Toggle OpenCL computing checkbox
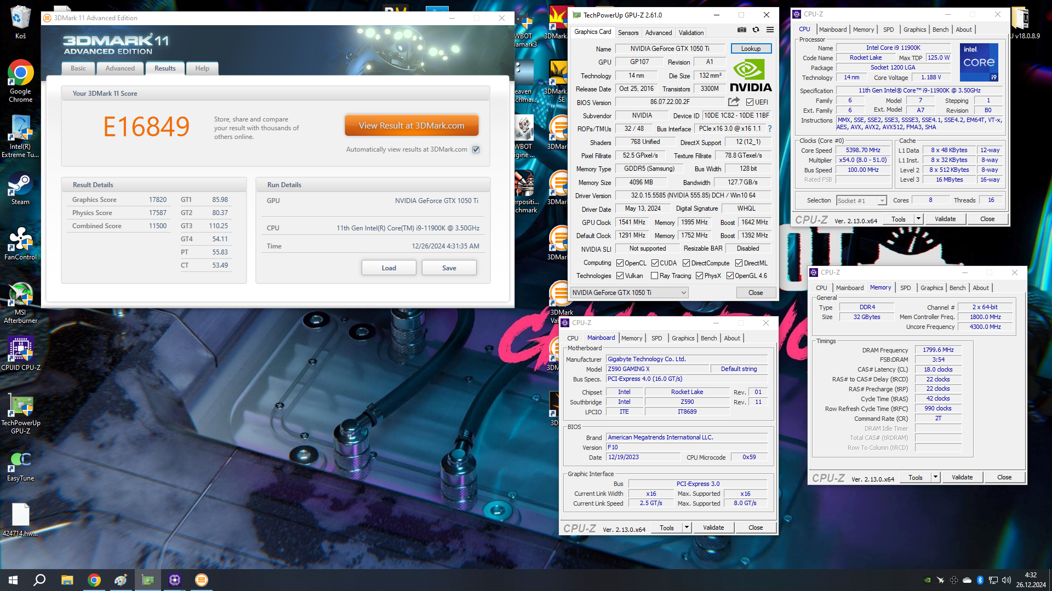Screen dimensions: 1052x591 [620, 263]
